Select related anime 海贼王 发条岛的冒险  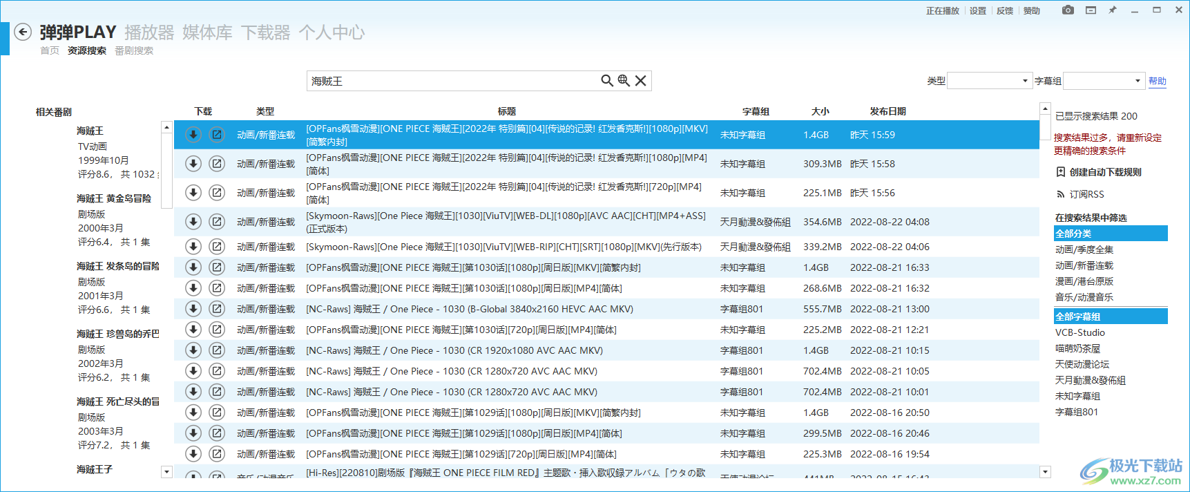click(117, 287)
